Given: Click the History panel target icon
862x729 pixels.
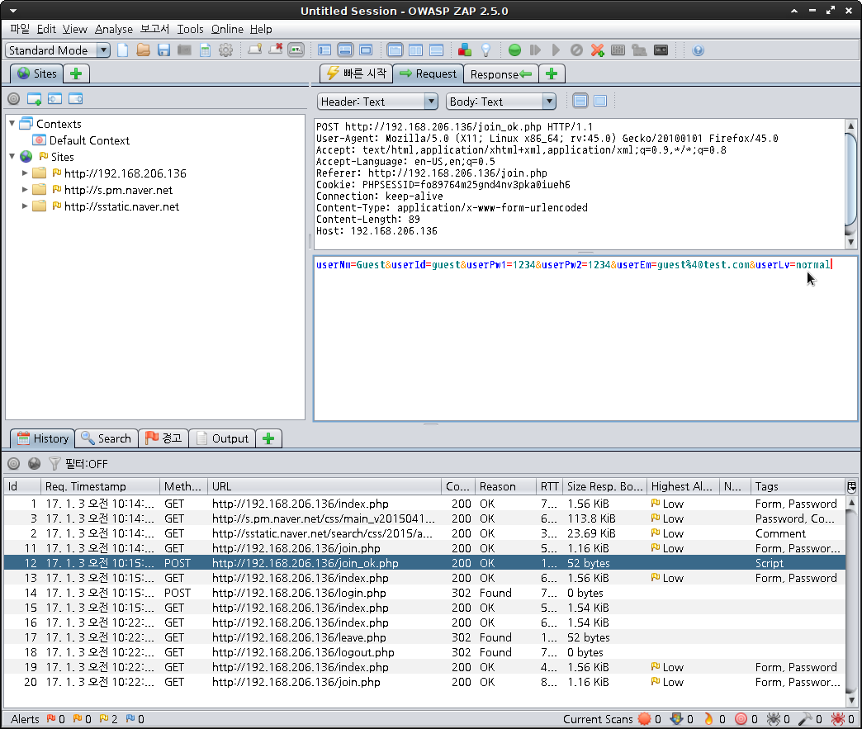Looking at the screenshot, I should (x=14, y=463).
